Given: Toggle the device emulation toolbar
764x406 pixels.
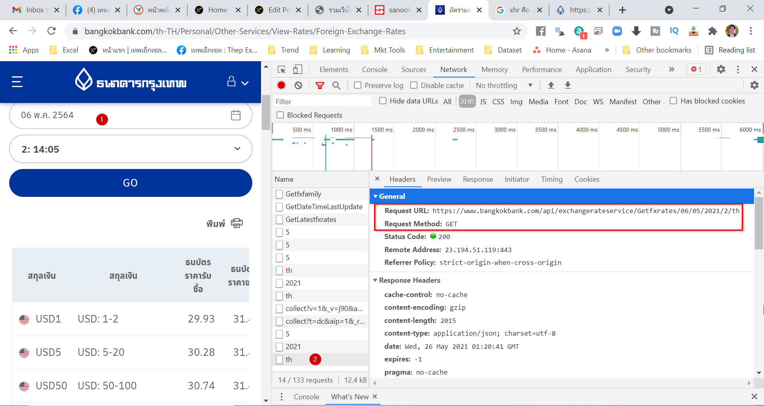Looking at the screenshot, I should [x=298, y=69].
